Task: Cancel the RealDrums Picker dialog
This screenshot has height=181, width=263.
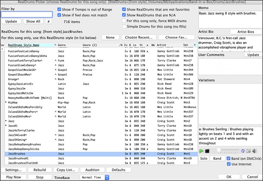Action: 252,177
